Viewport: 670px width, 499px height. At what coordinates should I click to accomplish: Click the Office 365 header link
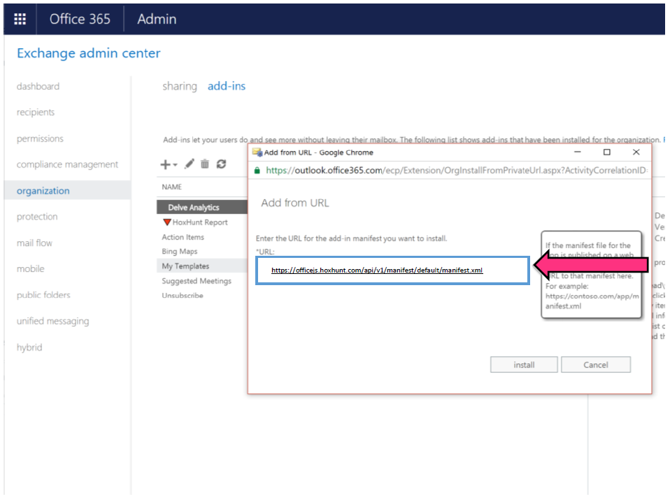(80, 19)
